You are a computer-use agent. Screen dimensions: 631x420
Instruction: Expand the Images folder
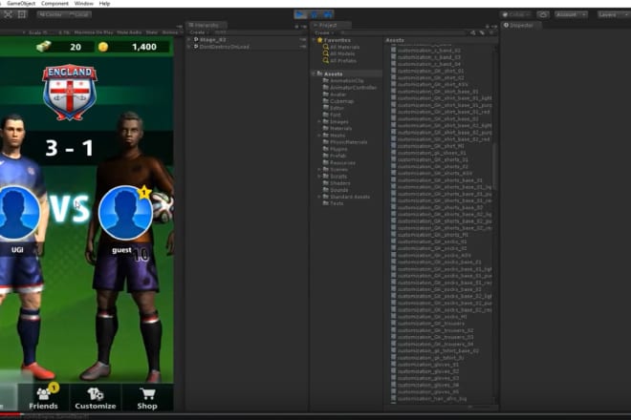click(x=319, y=121)
